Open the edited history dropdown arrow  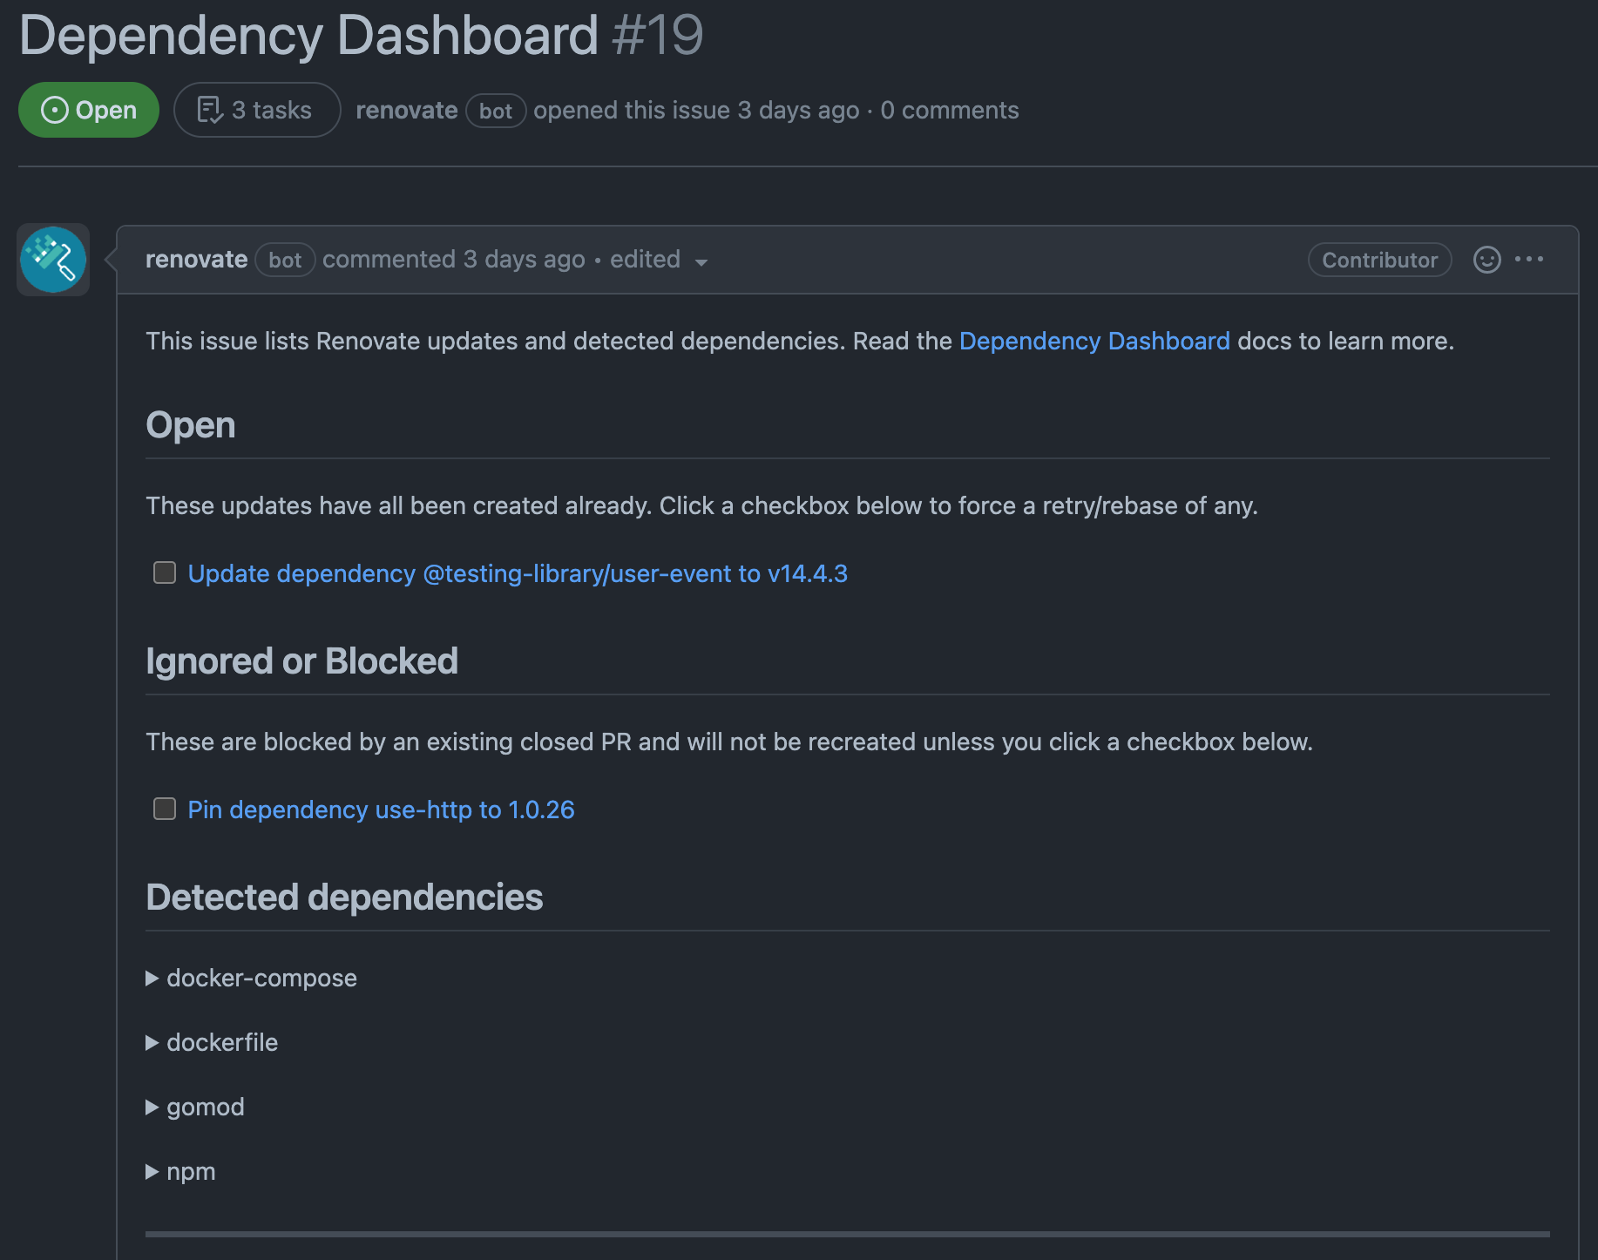click(x=701, y=261)
